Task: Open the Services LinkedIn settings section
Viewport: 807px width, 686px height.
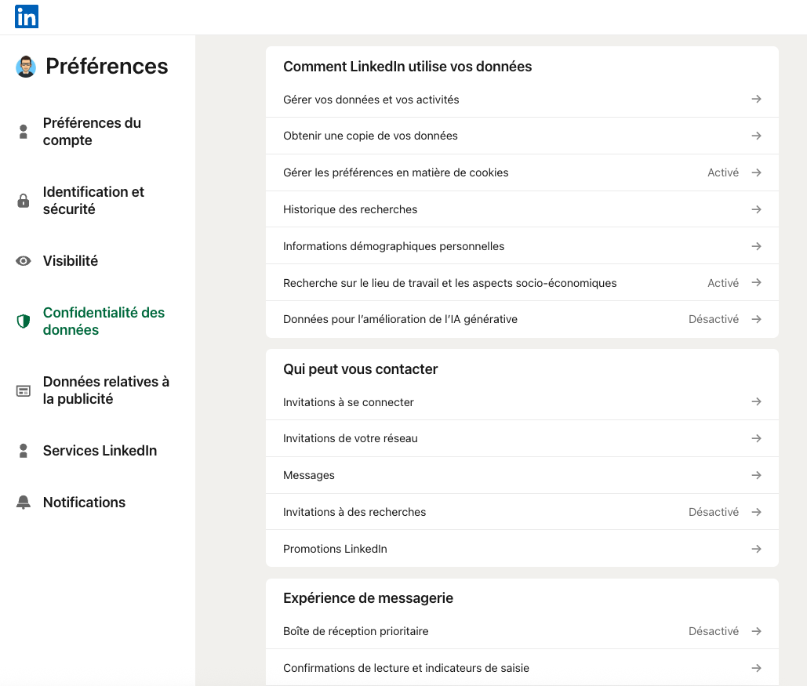Action: pyautogui.click(x=100, y=451)
